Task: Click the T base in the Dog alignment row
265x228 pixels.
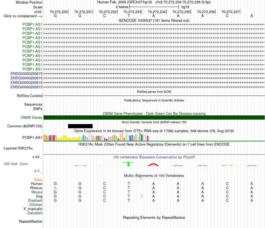Action: coord(129,196)
